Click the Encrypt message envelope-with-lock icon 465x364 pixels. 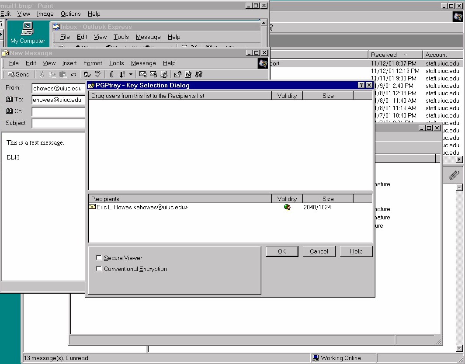click(x=153, y=74)
